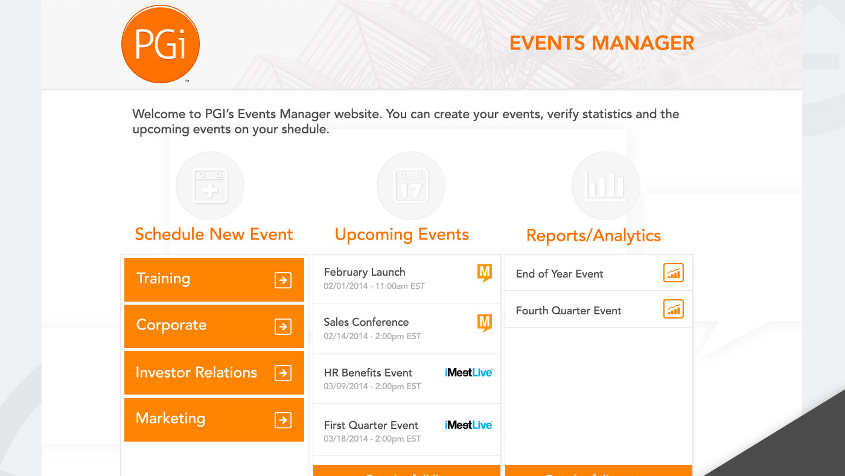Click the calendar-plus Schedule New Event icon
Viewport: 845px width, 476px height.
coord(210,186)
